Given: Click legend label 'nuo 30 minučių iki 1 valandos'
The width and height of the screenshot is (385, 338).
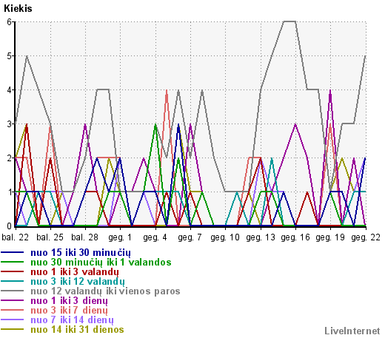Looking at the screenshot, I should coord(101,262).
